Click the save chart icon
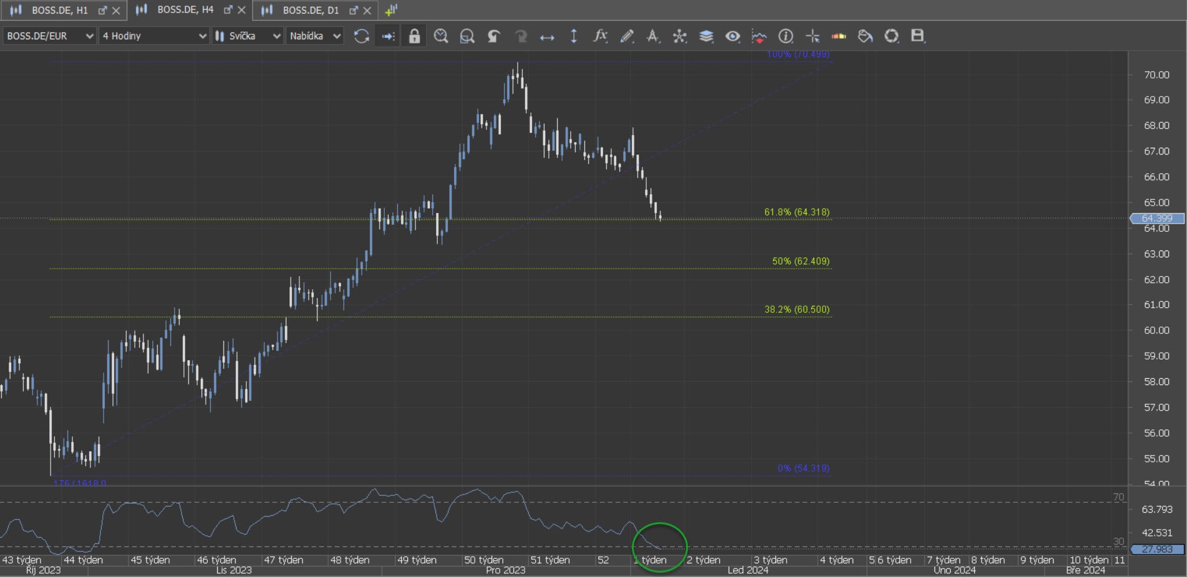Image resolution: width=1187 pixels, height=577 pixels. pyautogui.click(x=917, y=36)
